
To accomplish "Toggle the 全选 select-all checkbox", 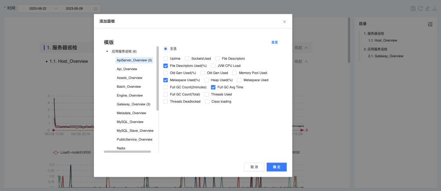I will pyautogui.click(x=165, y=49).
